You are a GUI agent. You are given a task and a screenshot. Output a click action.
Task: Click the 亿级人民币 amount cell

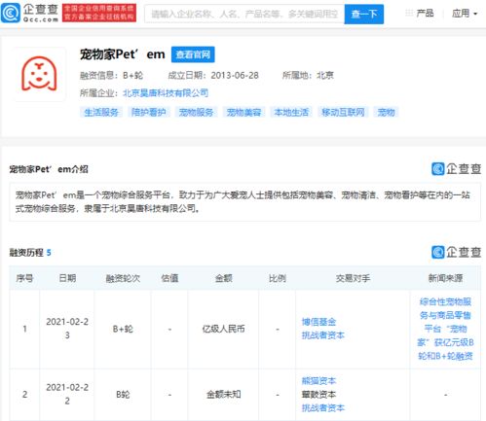click(223, 329)
